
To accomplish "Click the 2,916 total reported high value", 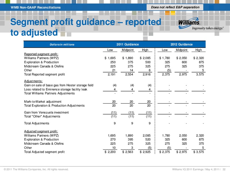I will pyautogui.click(x=147, y=74).
